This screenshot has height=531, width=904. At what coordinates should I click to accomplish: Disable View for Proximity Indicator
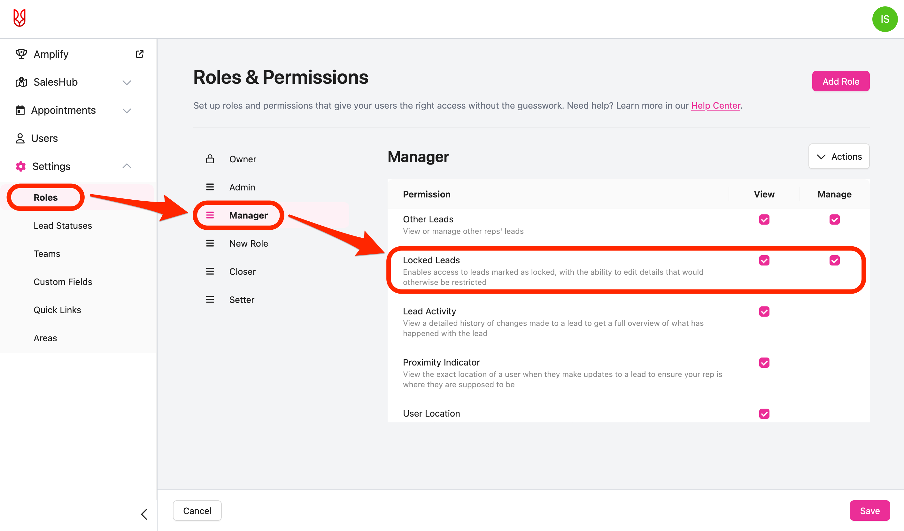click(764, 362)
